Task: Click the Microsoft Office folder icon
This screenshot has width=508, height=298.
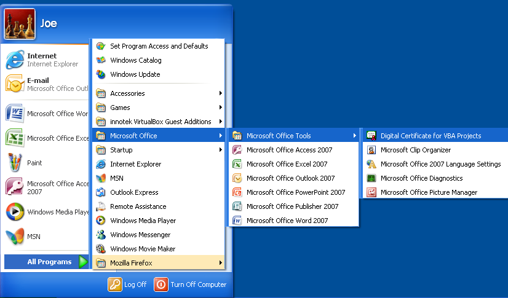Action: click(101, 136)
